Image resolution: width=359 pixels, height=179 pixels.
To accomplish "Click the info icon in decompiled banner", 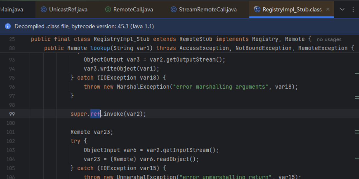I will (8, 27).
